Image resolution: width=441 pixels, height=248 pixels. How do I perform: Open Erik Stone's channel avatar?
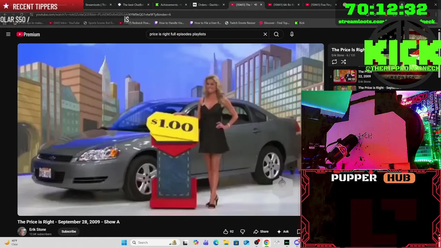[x=22, y=231]
